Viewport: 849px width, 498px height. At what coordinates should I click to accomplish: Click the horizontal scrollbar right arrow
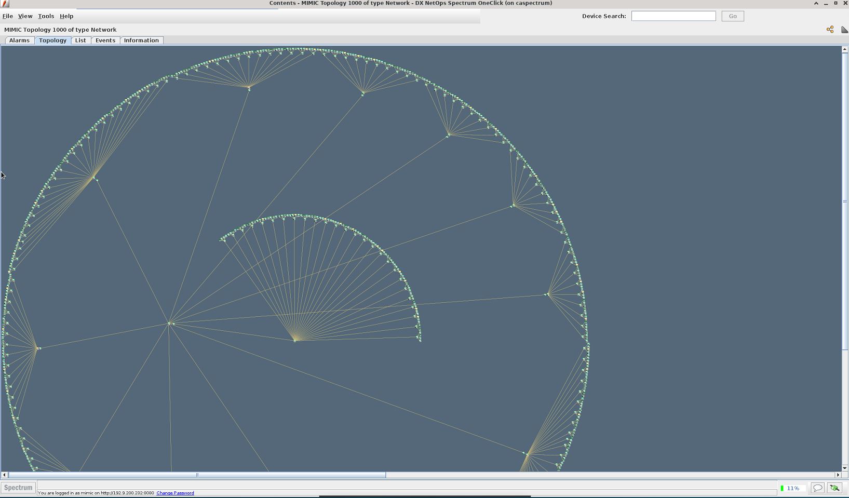(x=838, y=475)
